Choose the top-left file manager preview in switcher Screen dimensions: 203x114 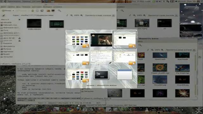(x=78, y=41)
